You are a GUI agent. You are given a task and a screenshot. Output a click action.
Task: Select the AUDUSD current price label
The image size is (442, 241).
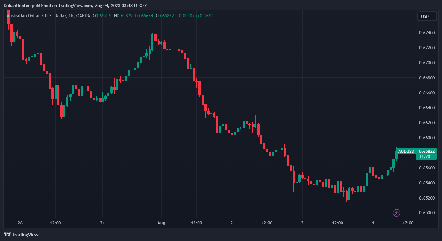(416, 151)
